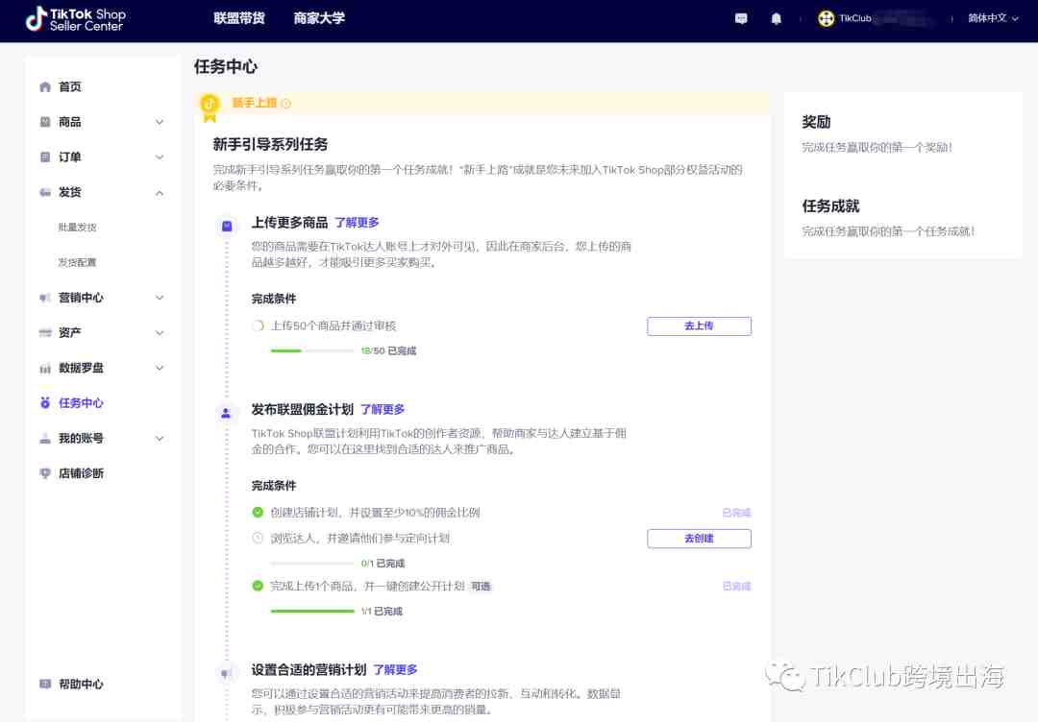
Task: Open the 简体中文 language dropdown
Action: coord(993,18)
